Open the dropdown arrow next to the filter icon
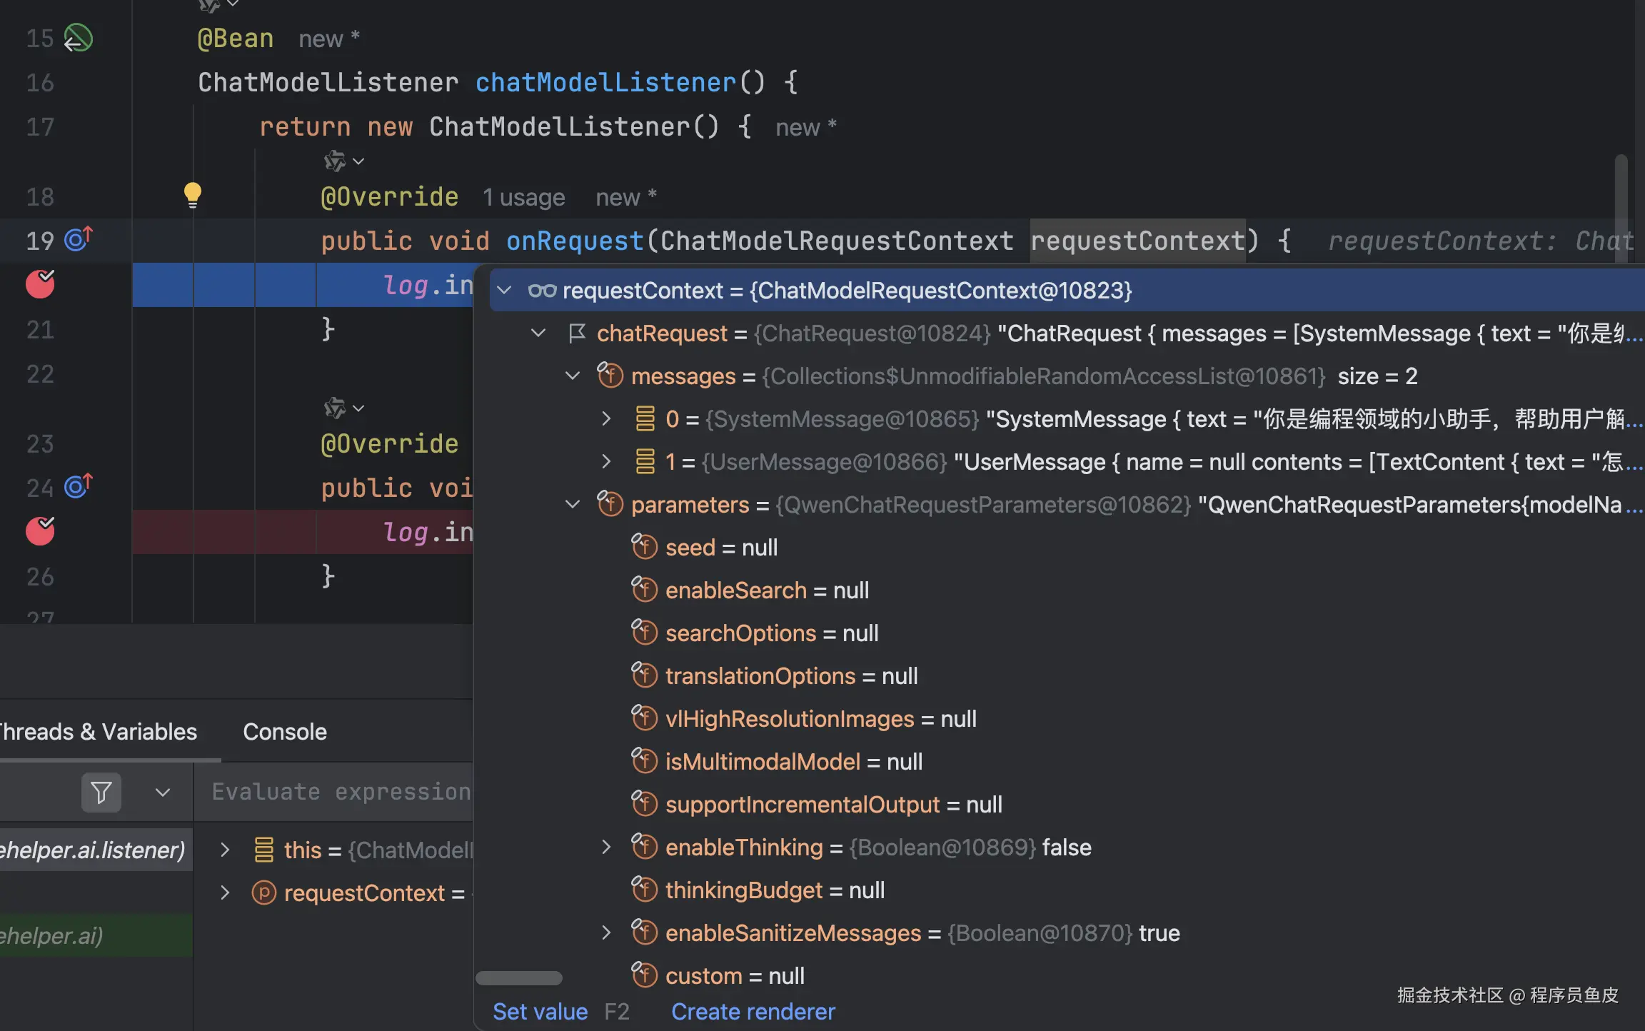The image size is (1645, 1031). pos(163,792)
